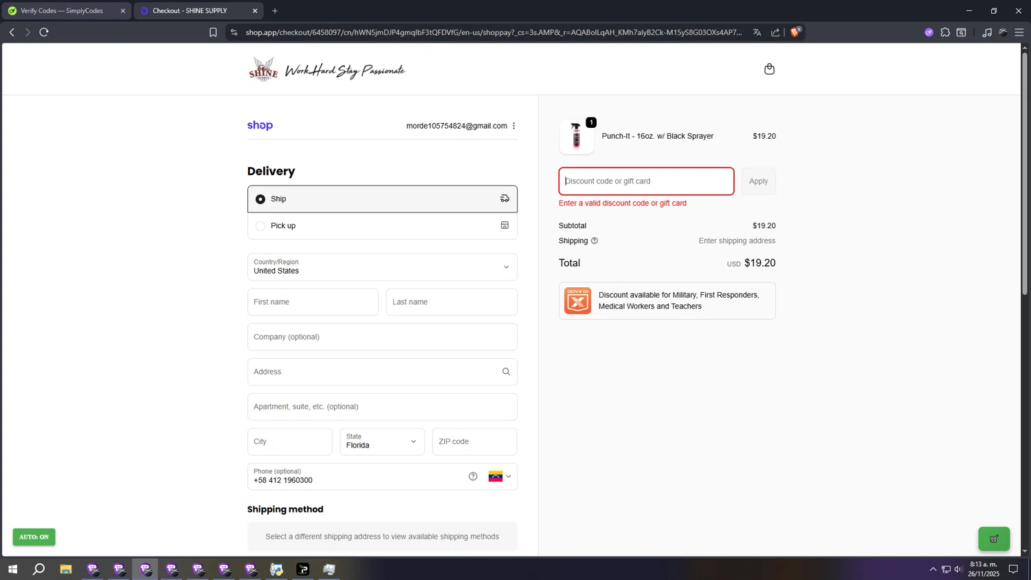Image resolution: width=1031 pixels, height=580 pixels.
Task: Open the notification center icon
Action: point(1013,569)
